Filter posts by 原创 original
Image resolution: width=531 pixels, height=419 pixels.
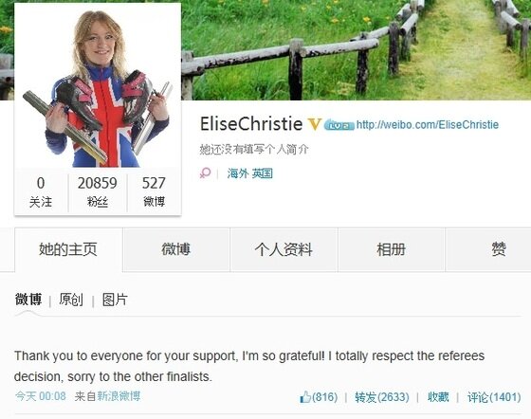[x=71, y=300]
